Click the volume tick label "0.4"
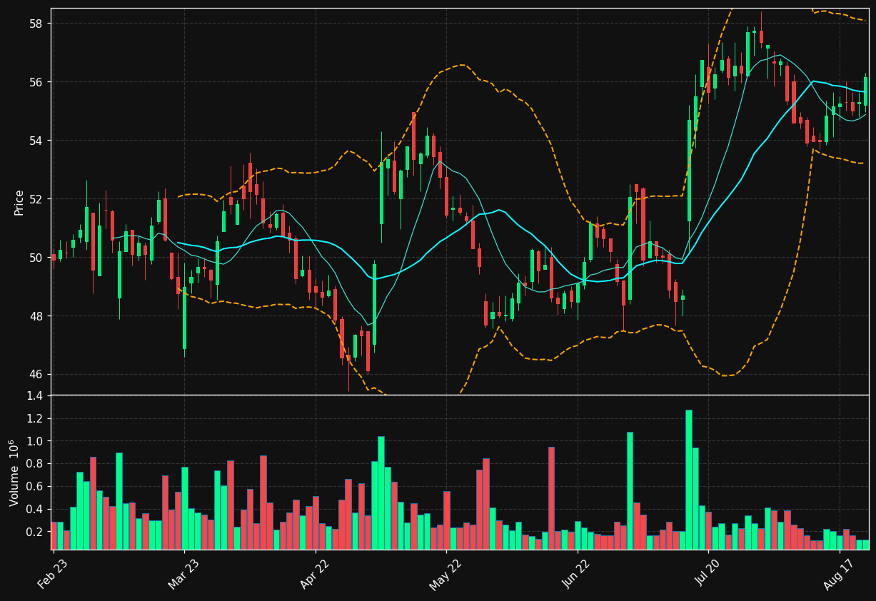Image resolution: width=876 pixels, height=601 pixels. pos(35,510)
